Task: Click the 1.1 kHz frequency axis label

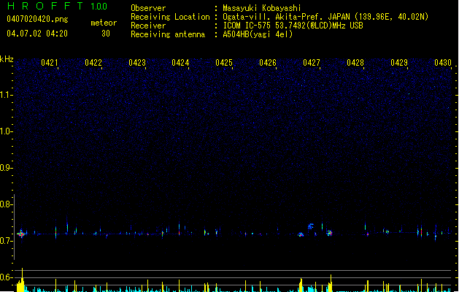Action: pyautogui.click(x=6, y=95)
